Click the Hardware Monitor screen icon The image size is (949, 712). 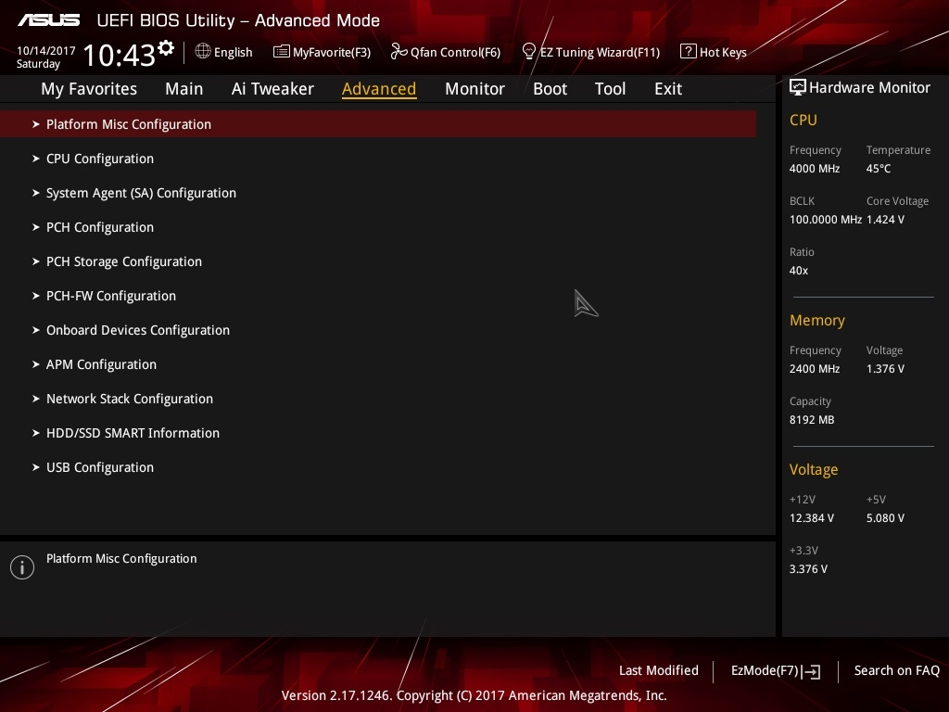coord(797,87)
